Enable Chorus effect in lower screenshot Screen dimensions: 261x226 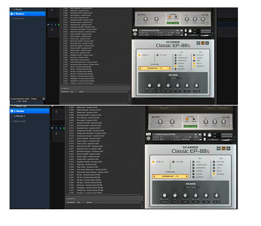click(194, 171)
